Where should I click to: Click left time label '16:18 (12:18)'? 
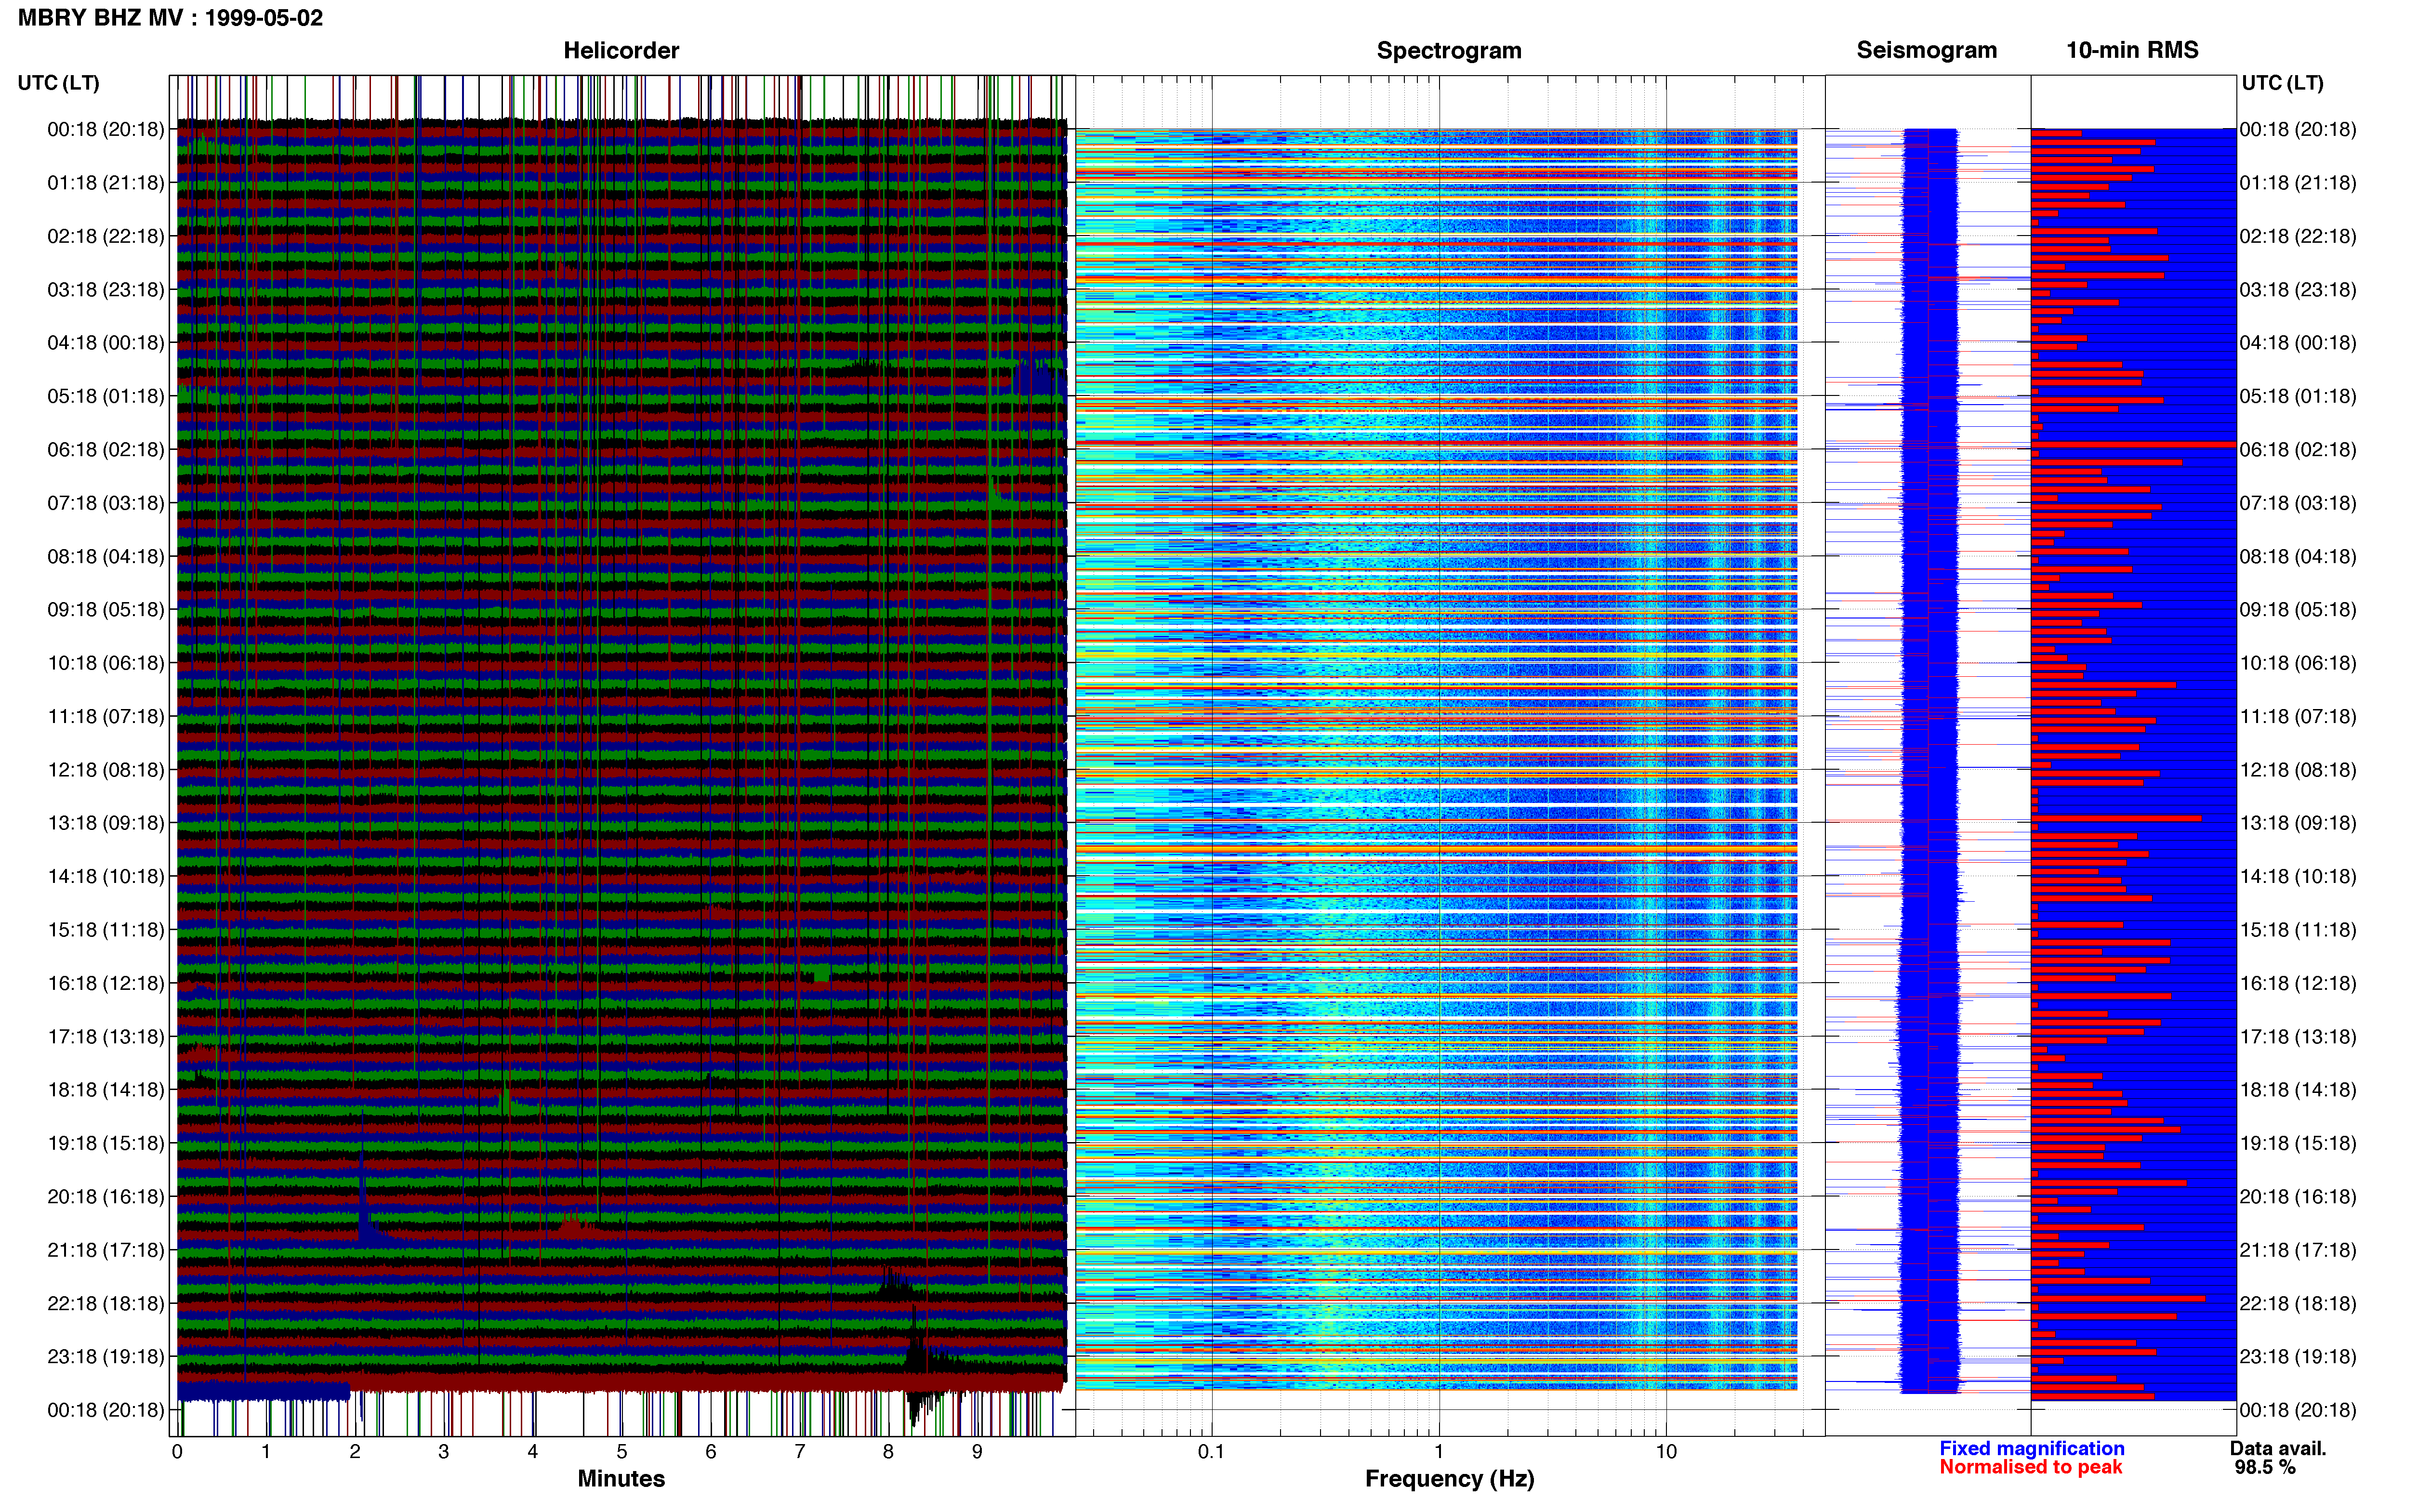click(x=106, y=983)
